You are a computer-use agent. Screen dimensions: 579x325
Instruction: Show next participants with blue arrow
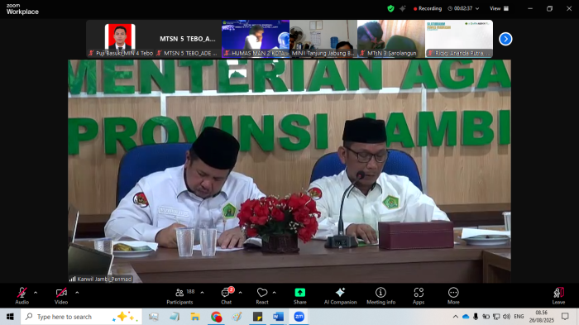tap(505, 39)
